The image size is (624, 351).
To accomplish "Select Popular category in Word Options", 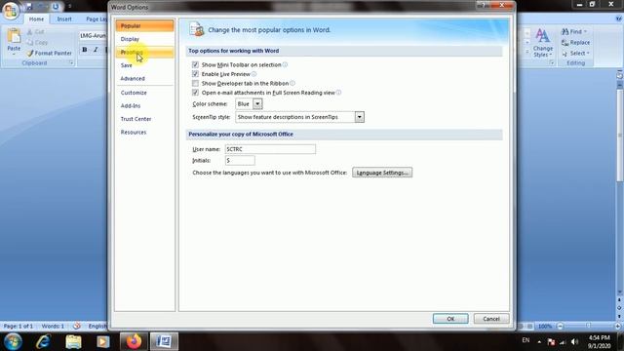I will 145,26.
